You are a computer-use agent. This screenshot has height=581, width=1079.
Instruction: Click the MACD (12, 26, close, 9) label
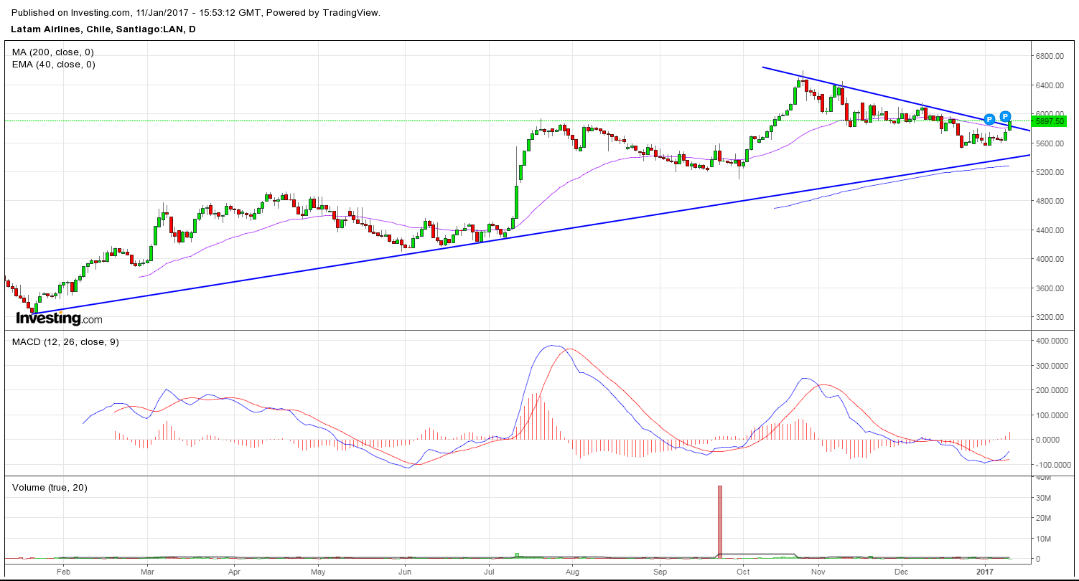[x=65, y=341]
